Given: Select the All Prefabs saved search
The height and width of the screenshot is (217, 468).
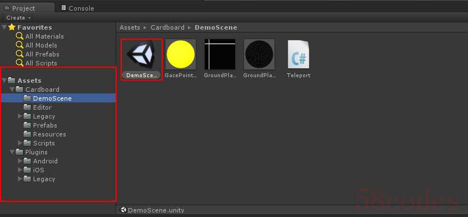Looking at the screenshot, I should 43,54.
